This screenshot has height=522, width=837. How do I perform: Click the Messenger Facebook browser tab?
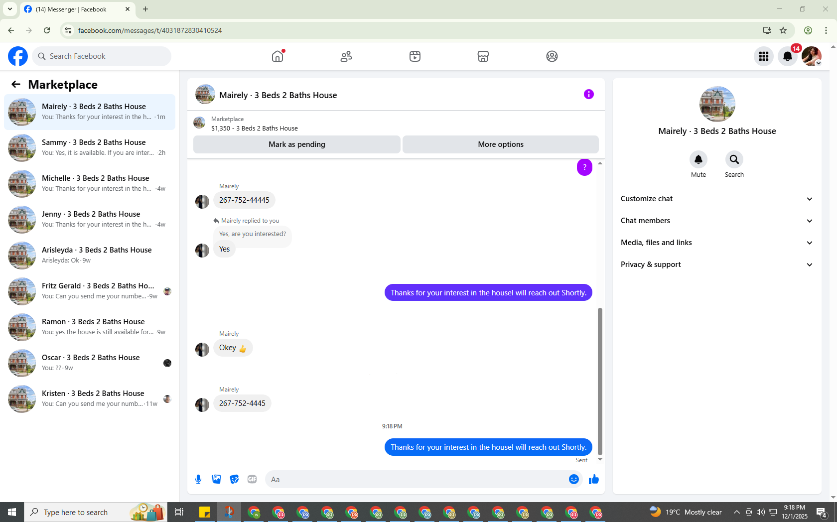(77, 9)
